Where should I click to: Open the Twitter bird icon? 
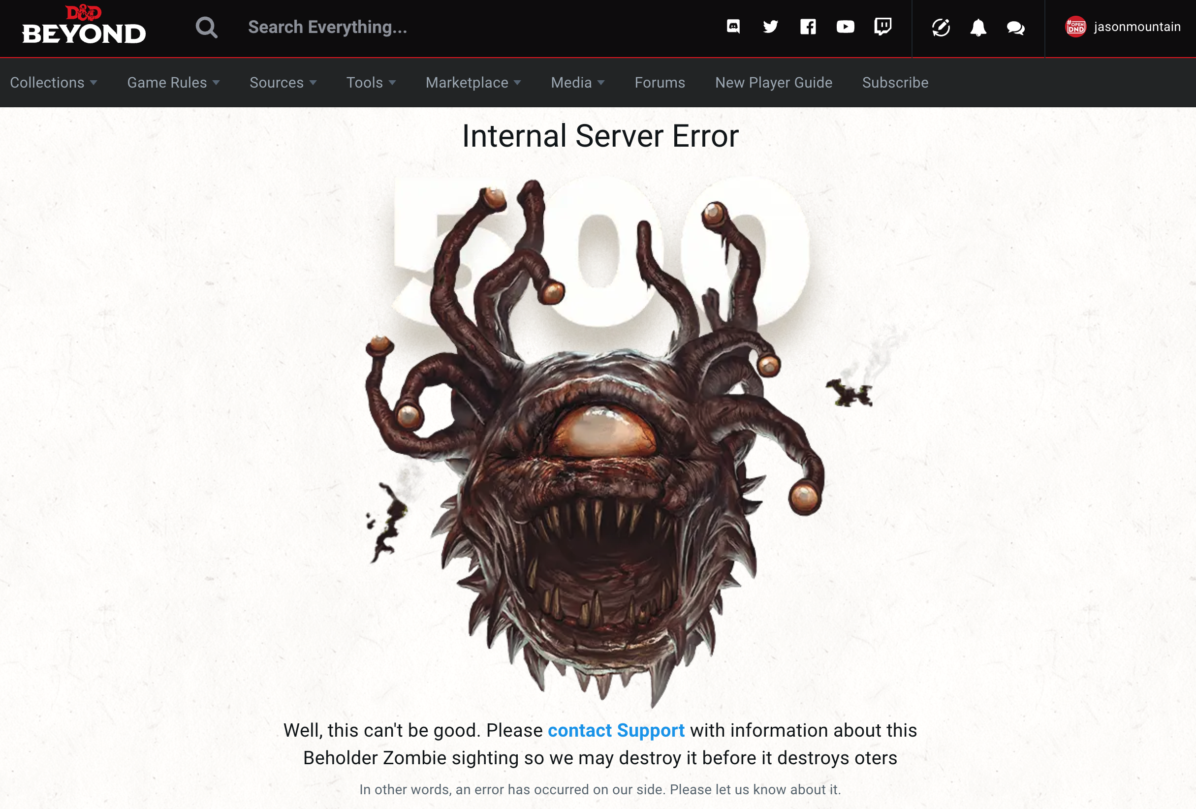(x=770, y=27)
